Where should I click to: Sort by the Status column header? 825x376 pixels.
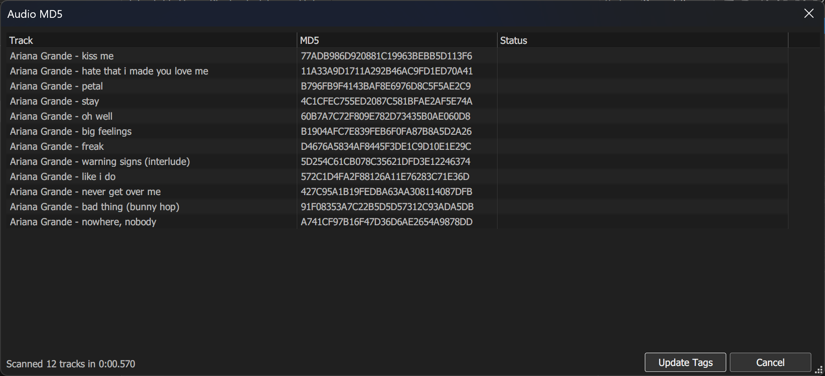(643, 40)
